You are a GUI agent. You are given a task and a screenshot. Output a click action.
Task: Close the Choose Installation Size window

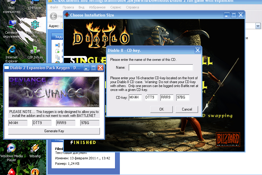point(241,15)
